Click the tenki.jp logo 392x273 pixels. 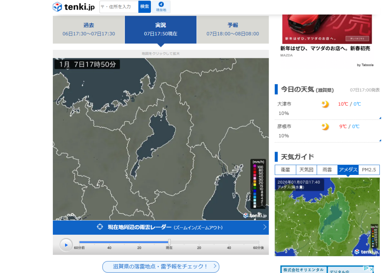[73, 7]
